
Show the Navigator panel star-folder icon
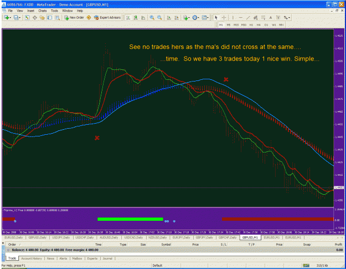pos(42,18)
